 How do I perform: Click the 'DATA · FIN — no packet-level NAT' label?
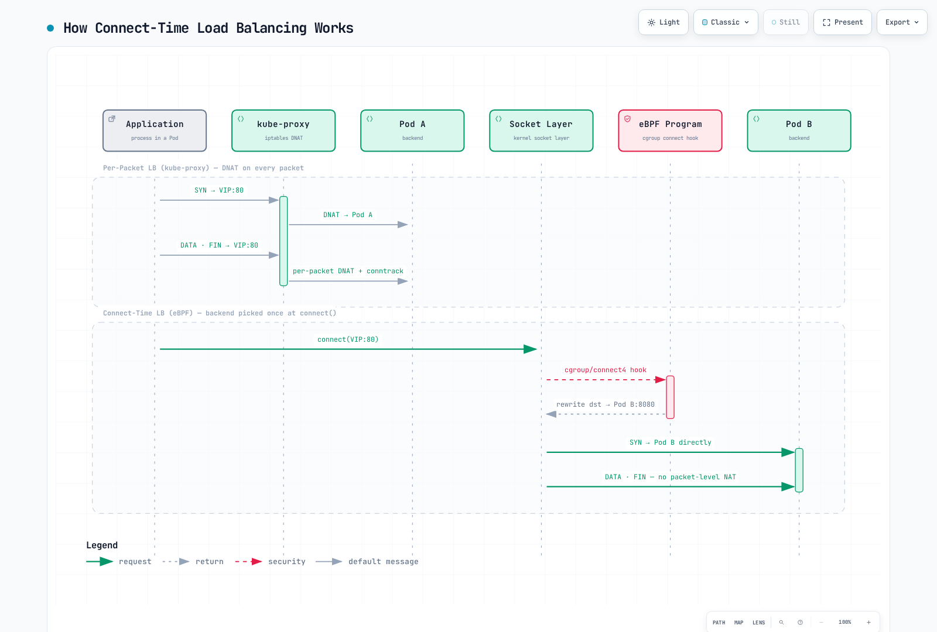(x=670, y=477)
